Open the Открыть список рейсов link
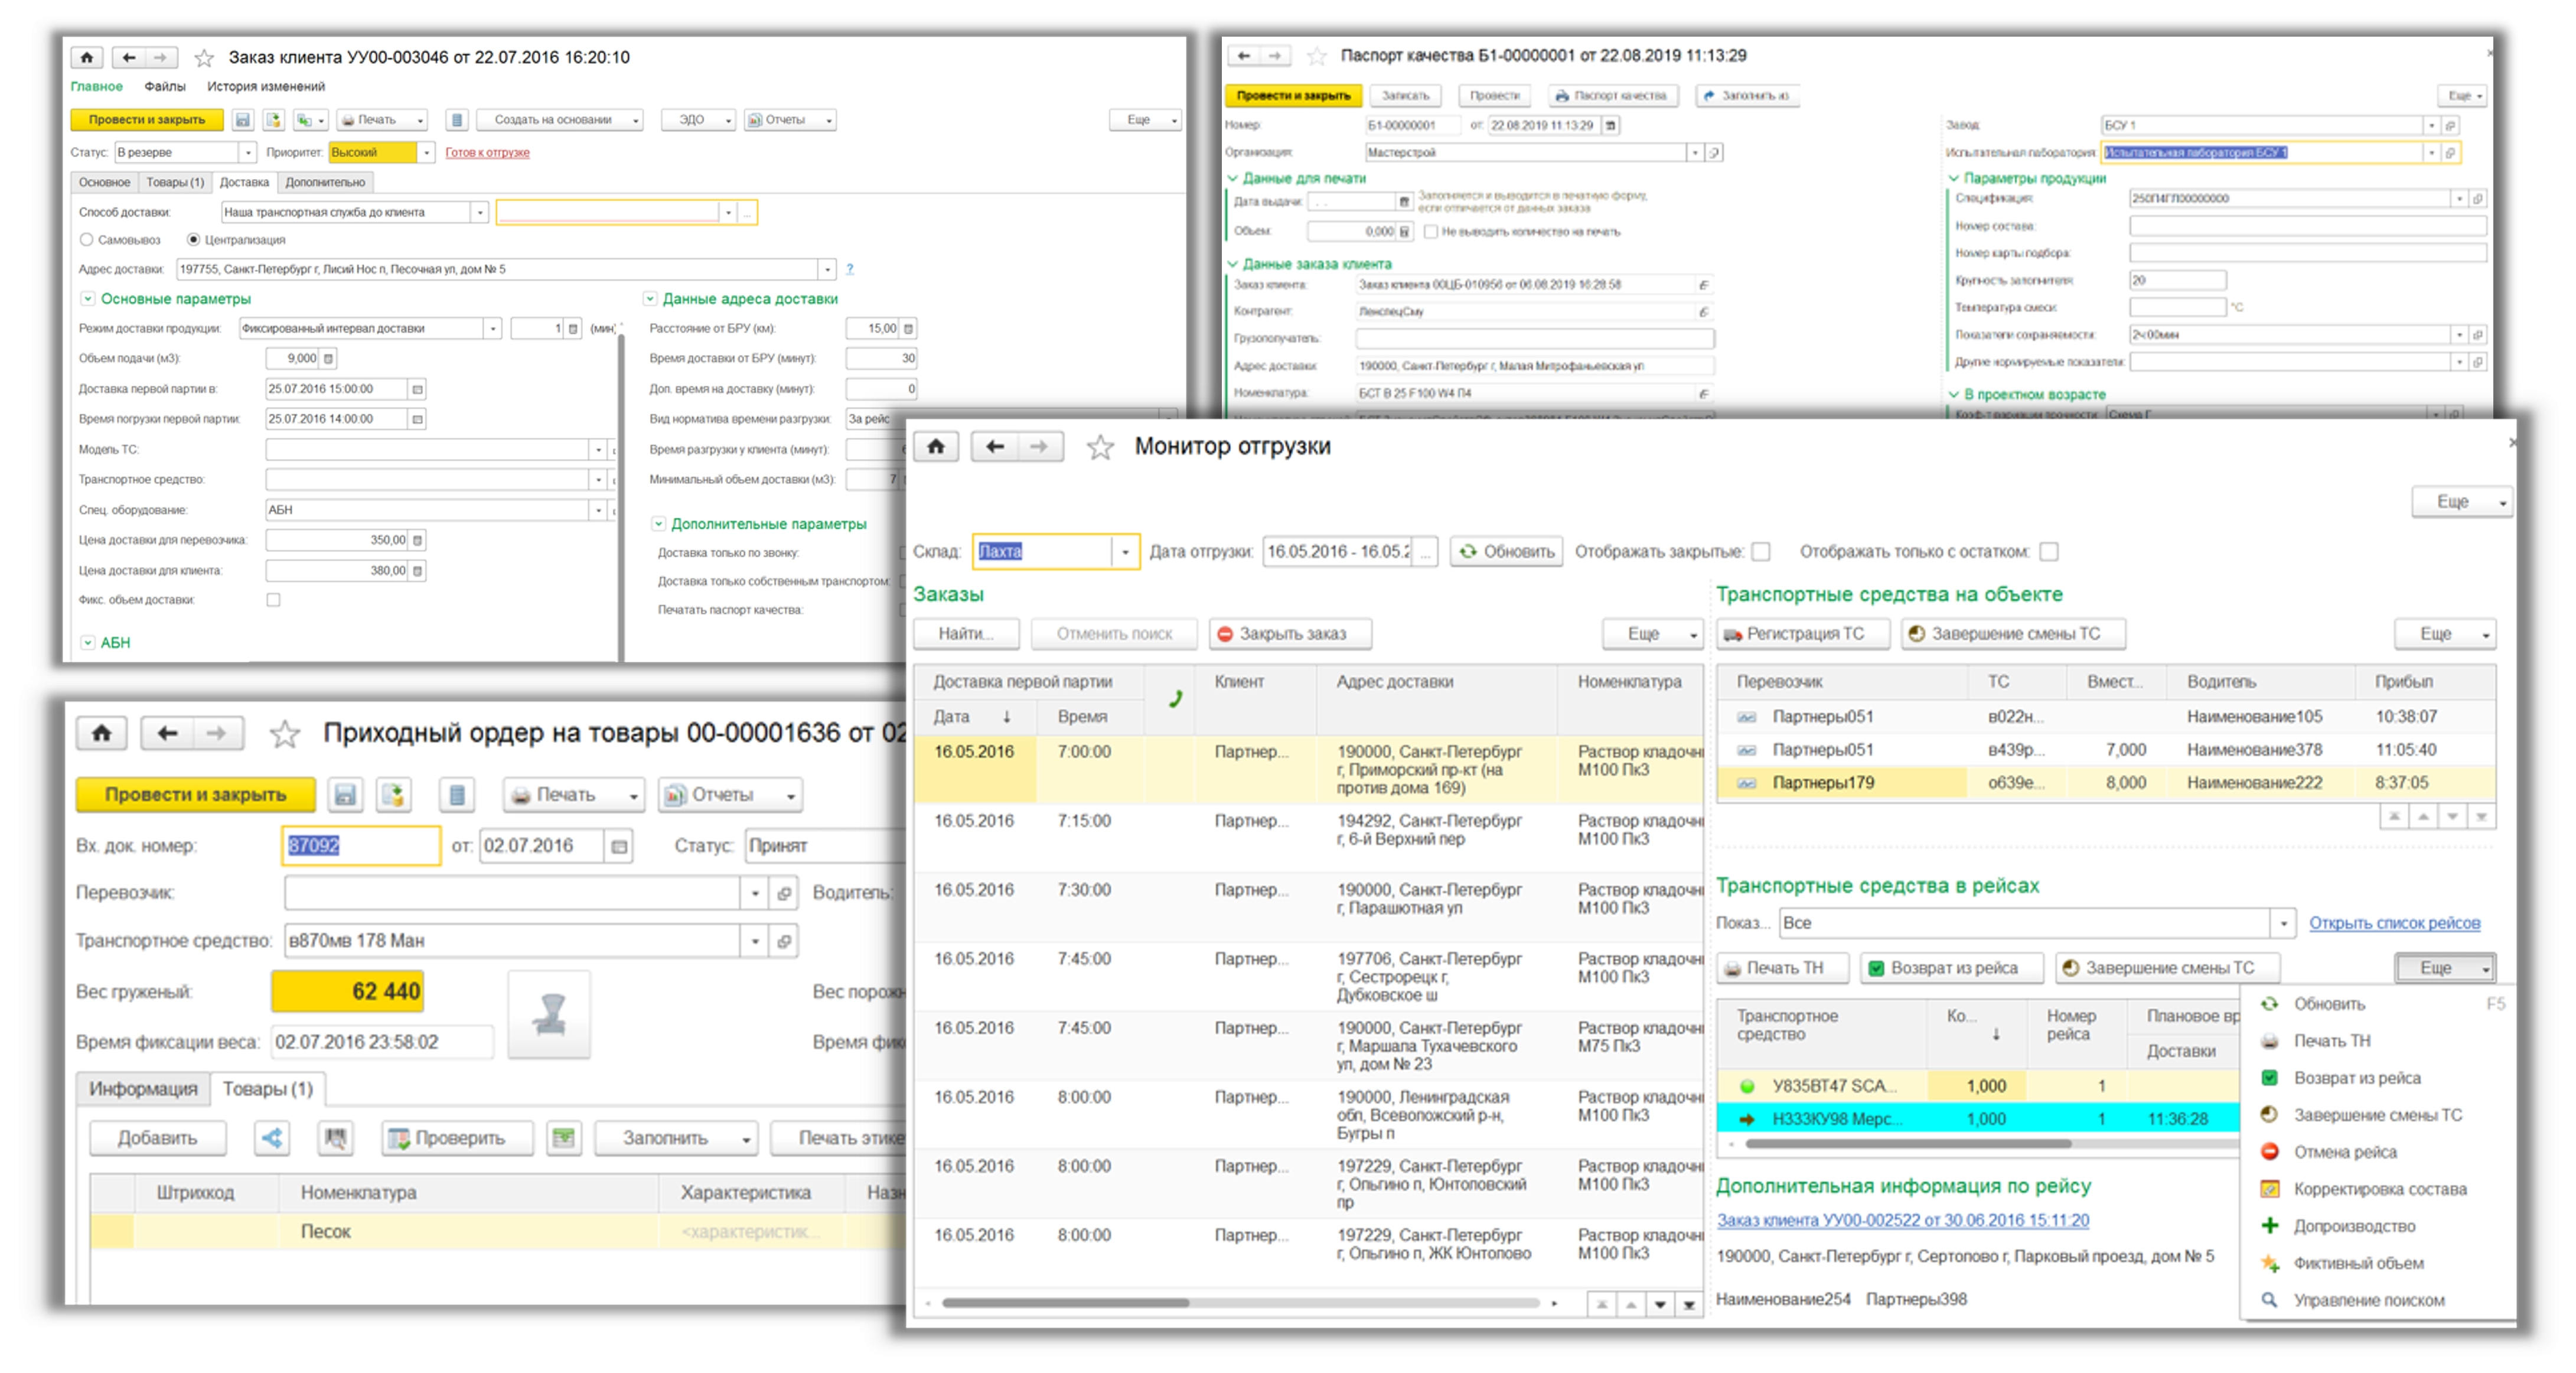 pos(2394,923)
